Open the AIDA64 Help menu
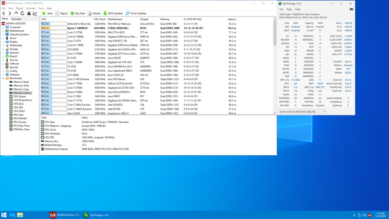 (49, 8)
